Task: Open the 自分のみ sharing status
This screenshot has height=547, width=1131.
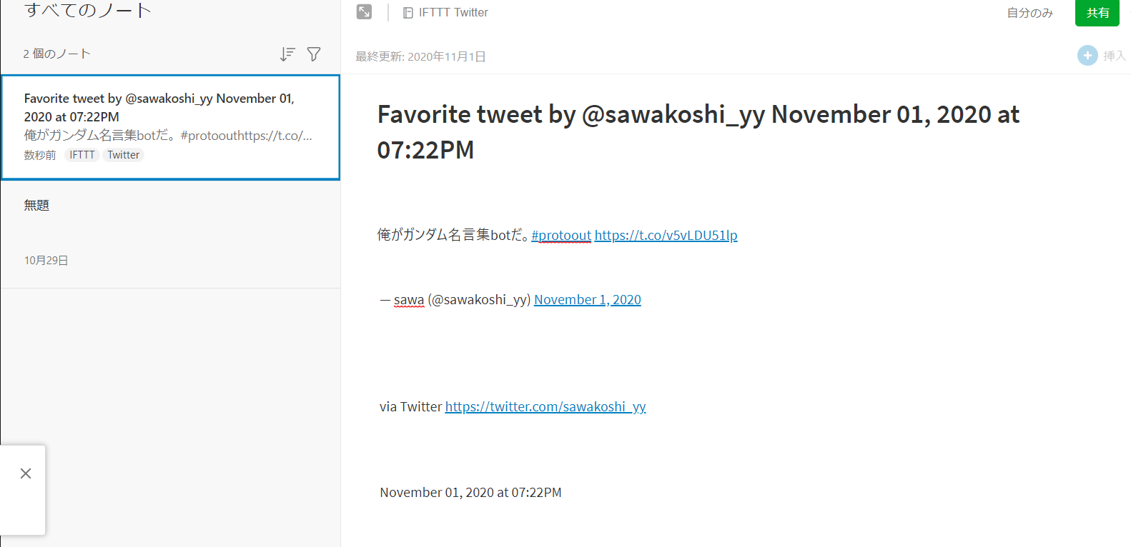Action: (1030, 13)
